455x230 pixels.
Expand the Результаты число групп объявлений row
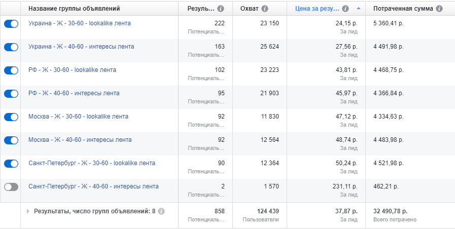coord(28,211)
